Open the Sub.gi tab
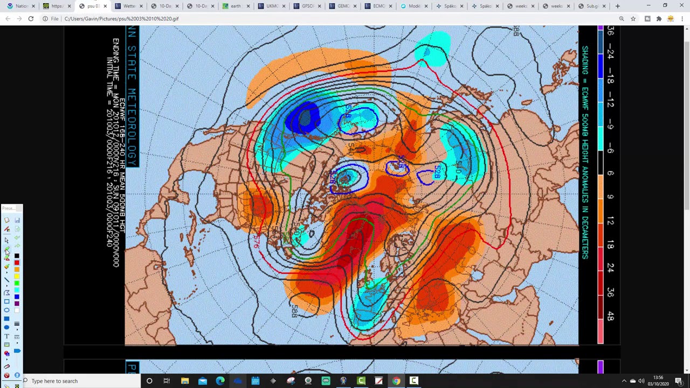 point(592,6)
